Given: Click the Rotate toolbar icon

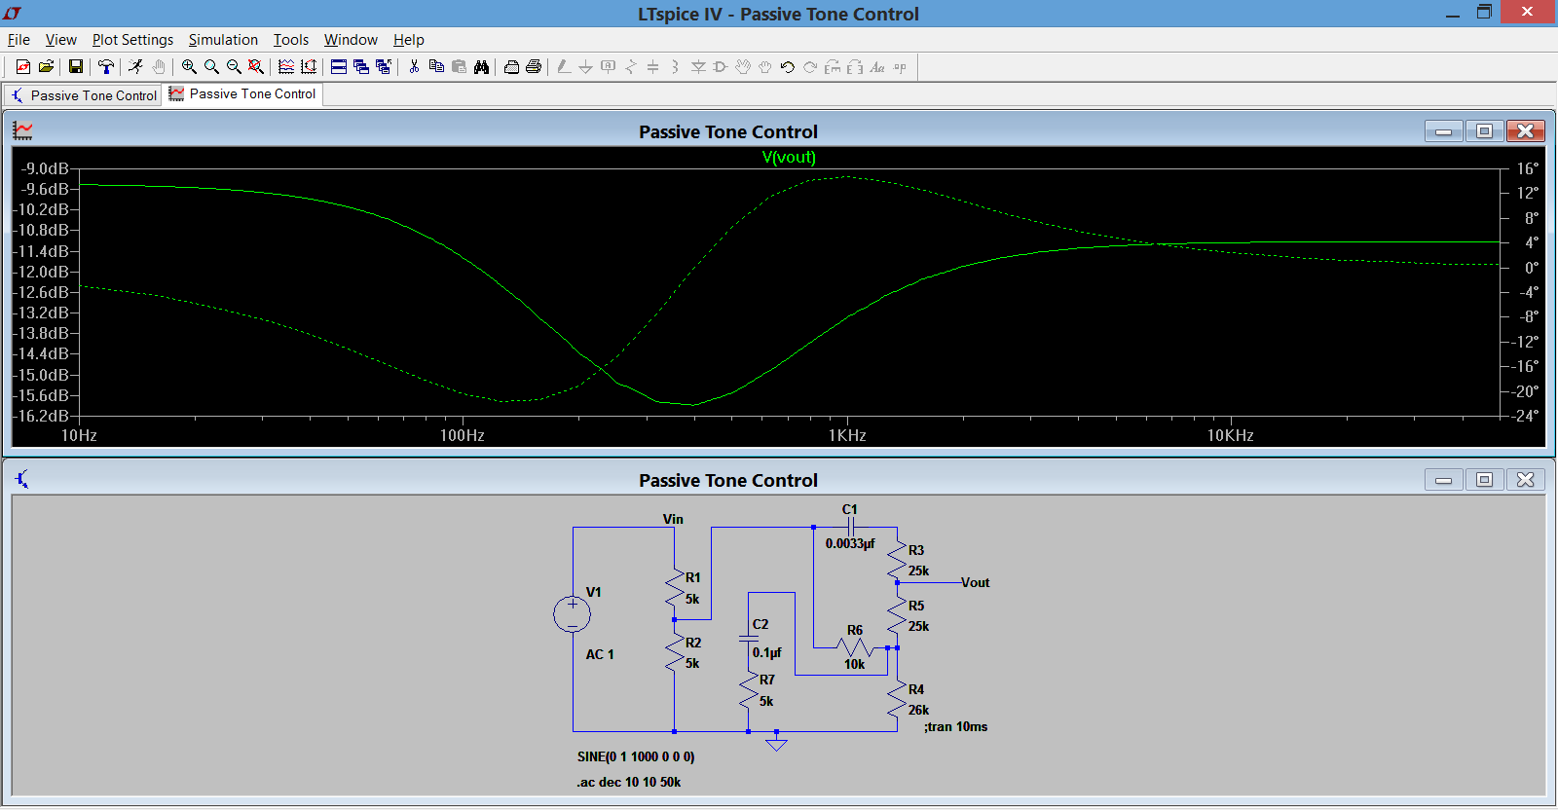Looking at the screenshot, I should pos(833,67).
